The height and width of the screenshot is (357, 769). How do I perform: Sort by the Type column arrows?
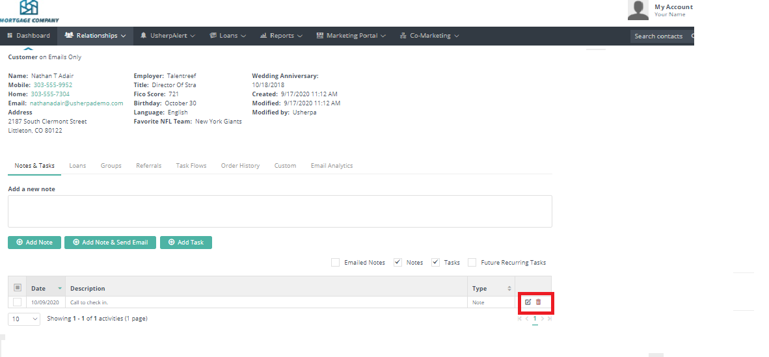509,289
